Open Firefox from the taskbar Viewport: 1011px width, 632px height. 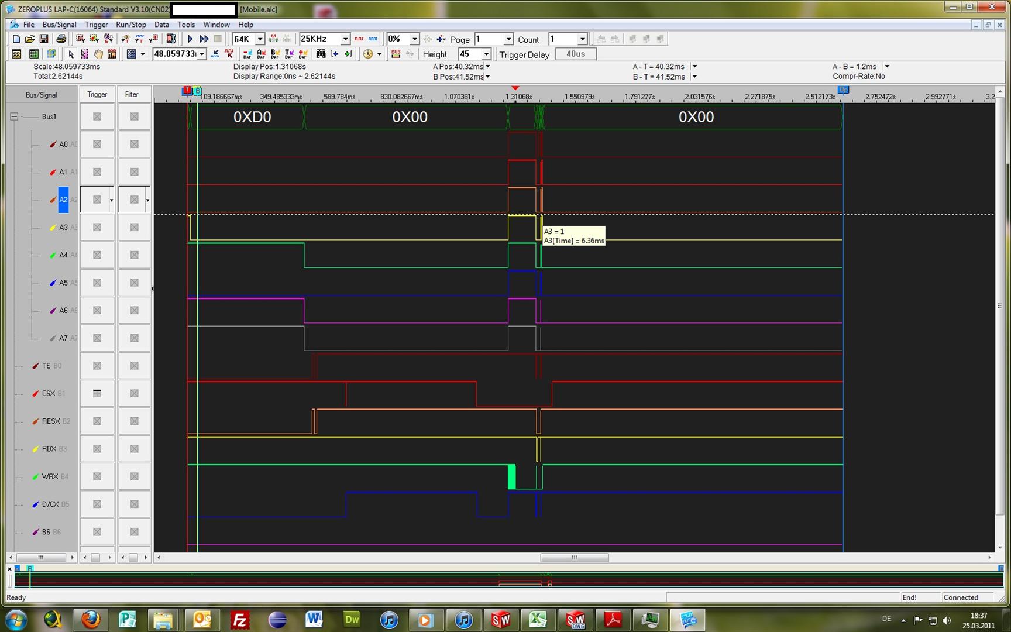point(91,619)
